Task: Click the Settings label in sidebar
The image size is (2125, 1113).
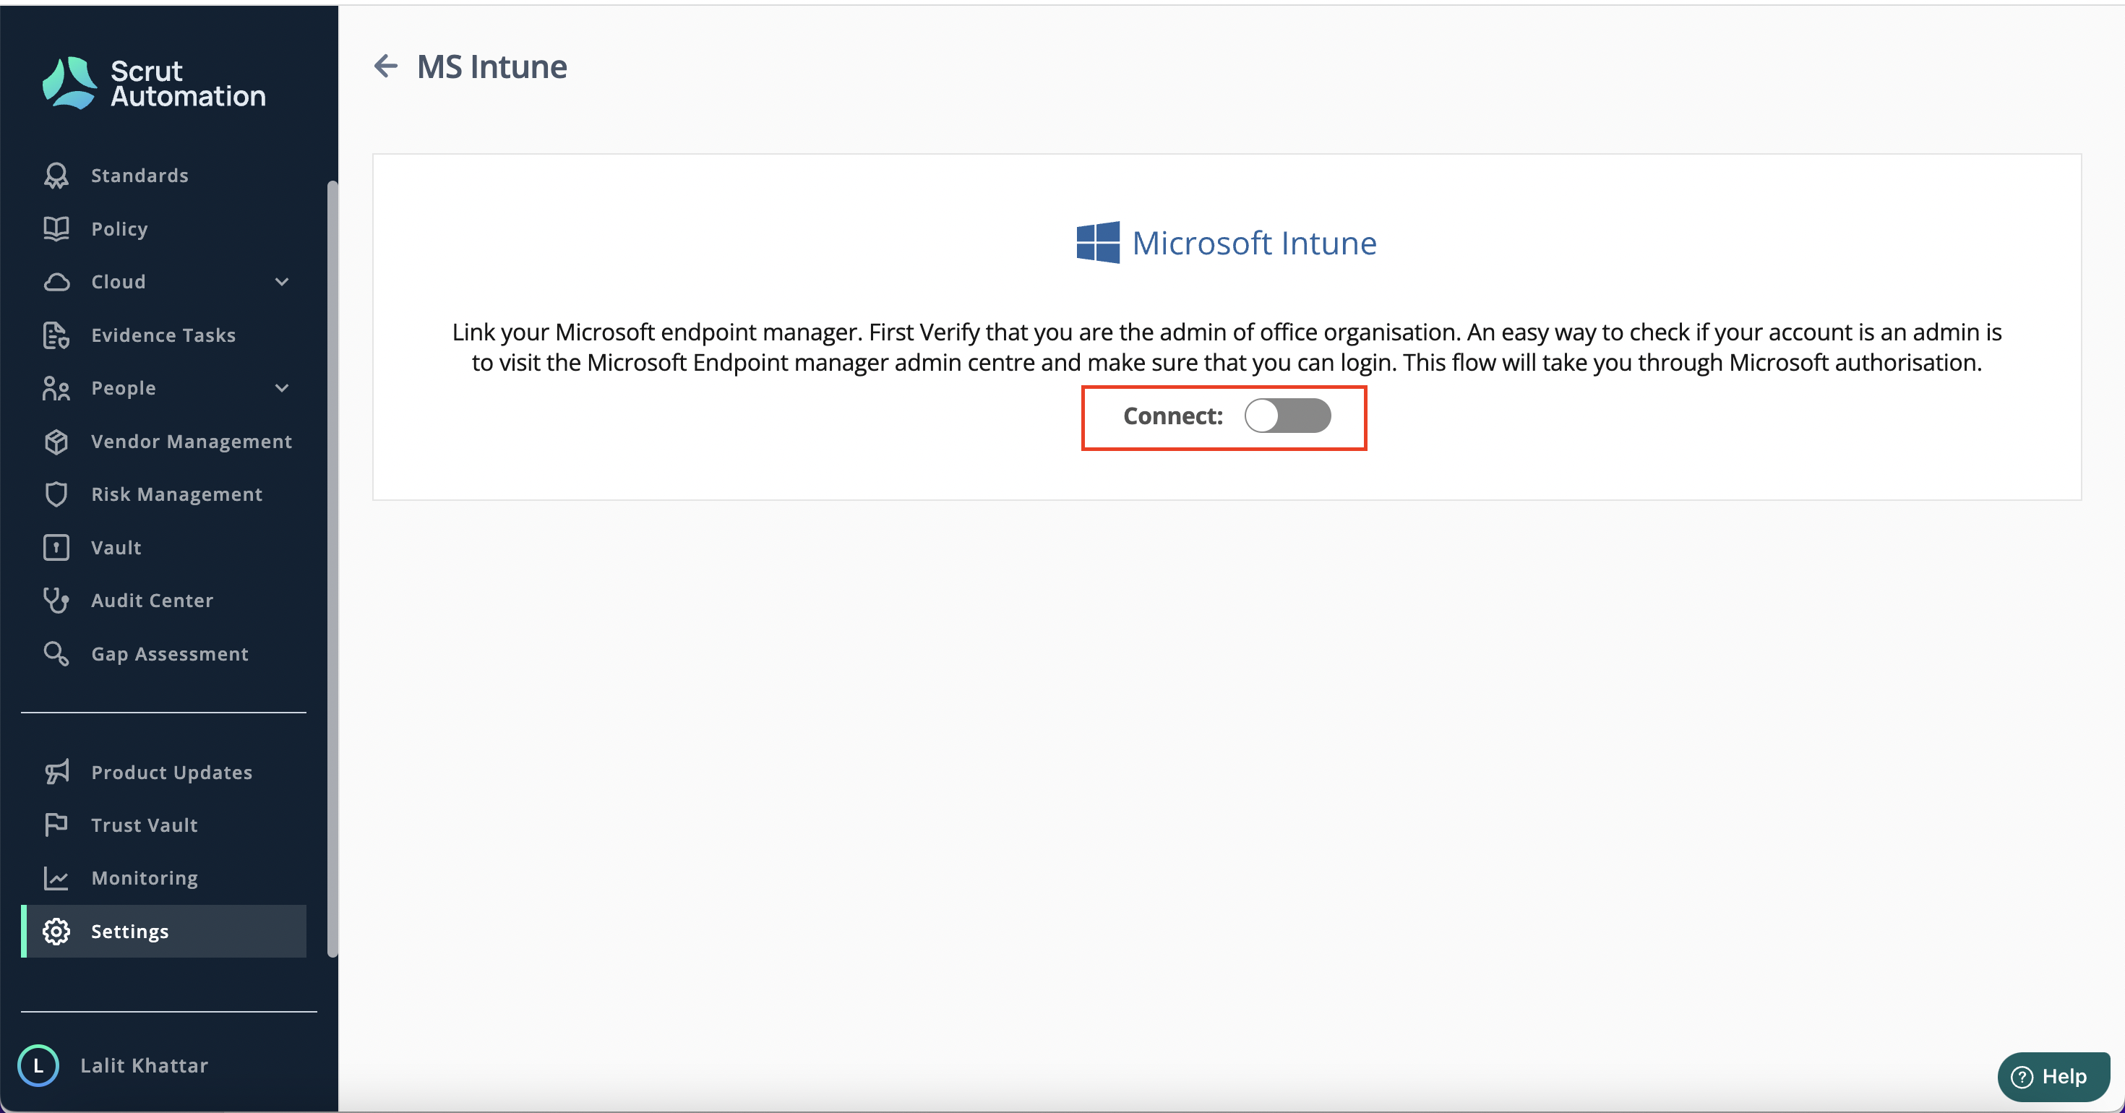Action: (129, 931)
